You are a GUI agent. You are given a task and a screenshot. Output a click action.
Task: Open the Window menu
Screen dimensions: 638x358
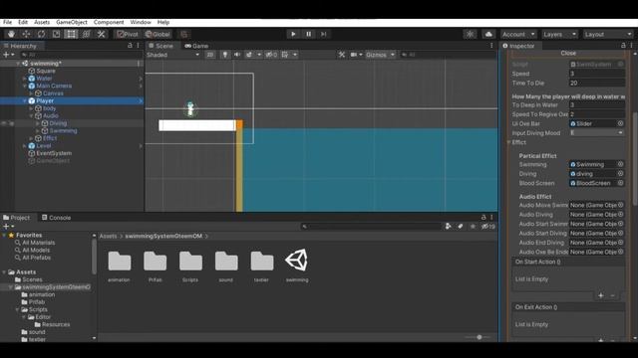141,22
